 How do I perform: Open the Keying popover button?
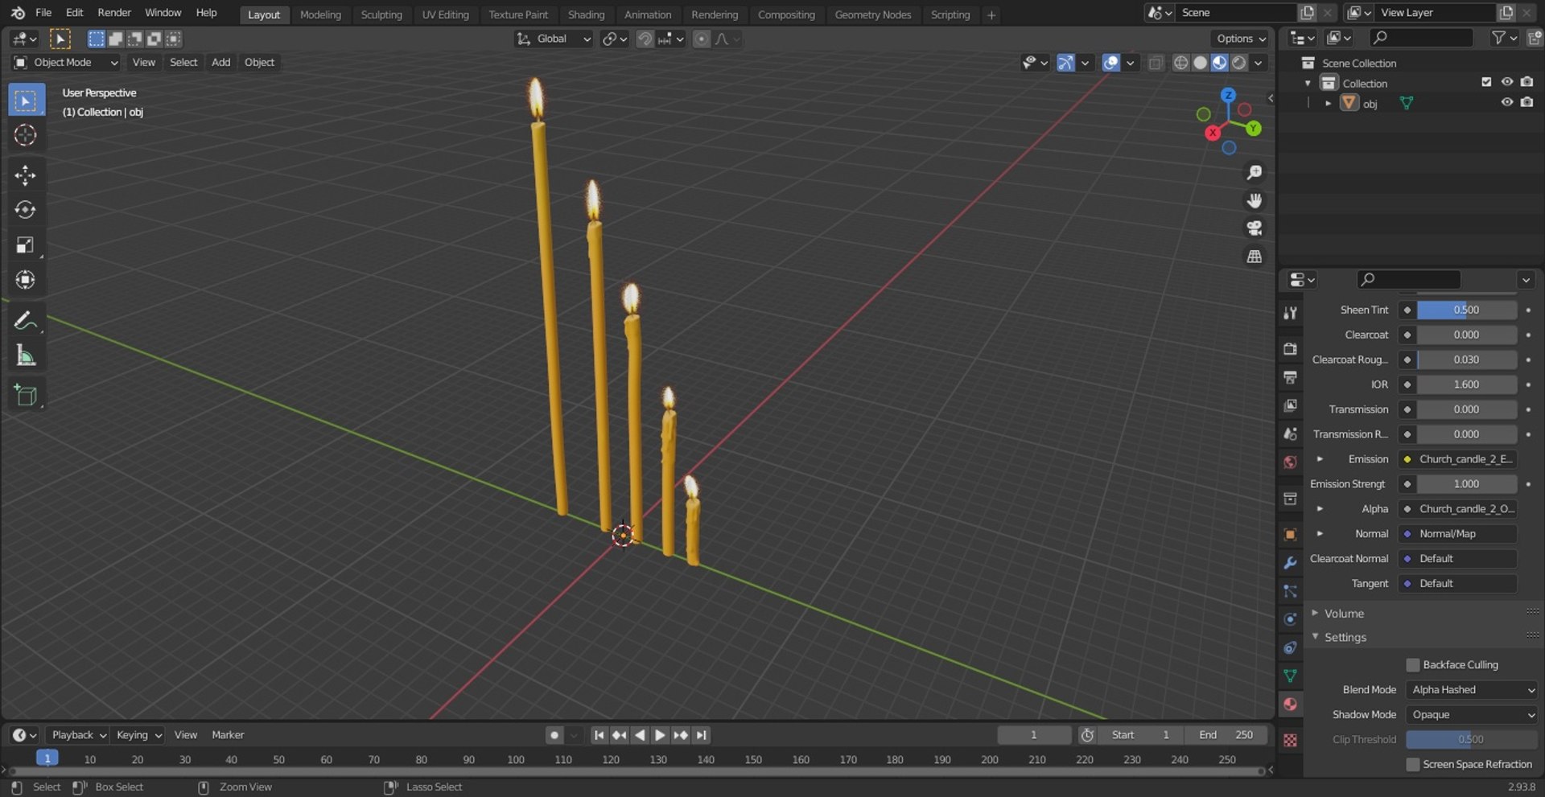click(x=139, y=735)
